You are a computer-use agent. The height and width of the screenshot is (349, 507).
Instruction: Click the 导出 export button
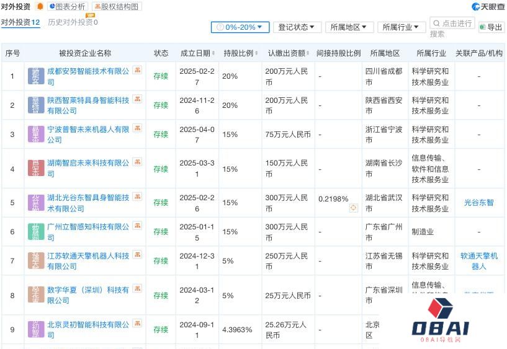coord(491,27)
